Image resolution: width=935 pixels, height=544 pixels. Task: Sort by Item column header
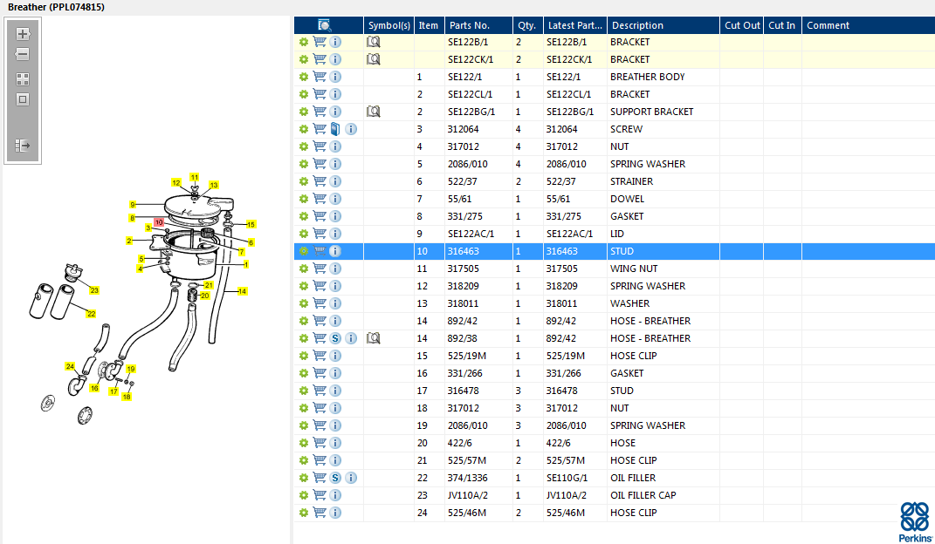(x=429, y=25)
